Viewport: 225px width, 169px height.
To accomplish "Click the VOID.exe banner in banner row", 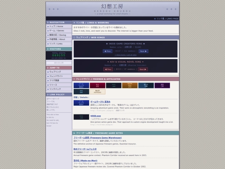I will coord(114,86).
